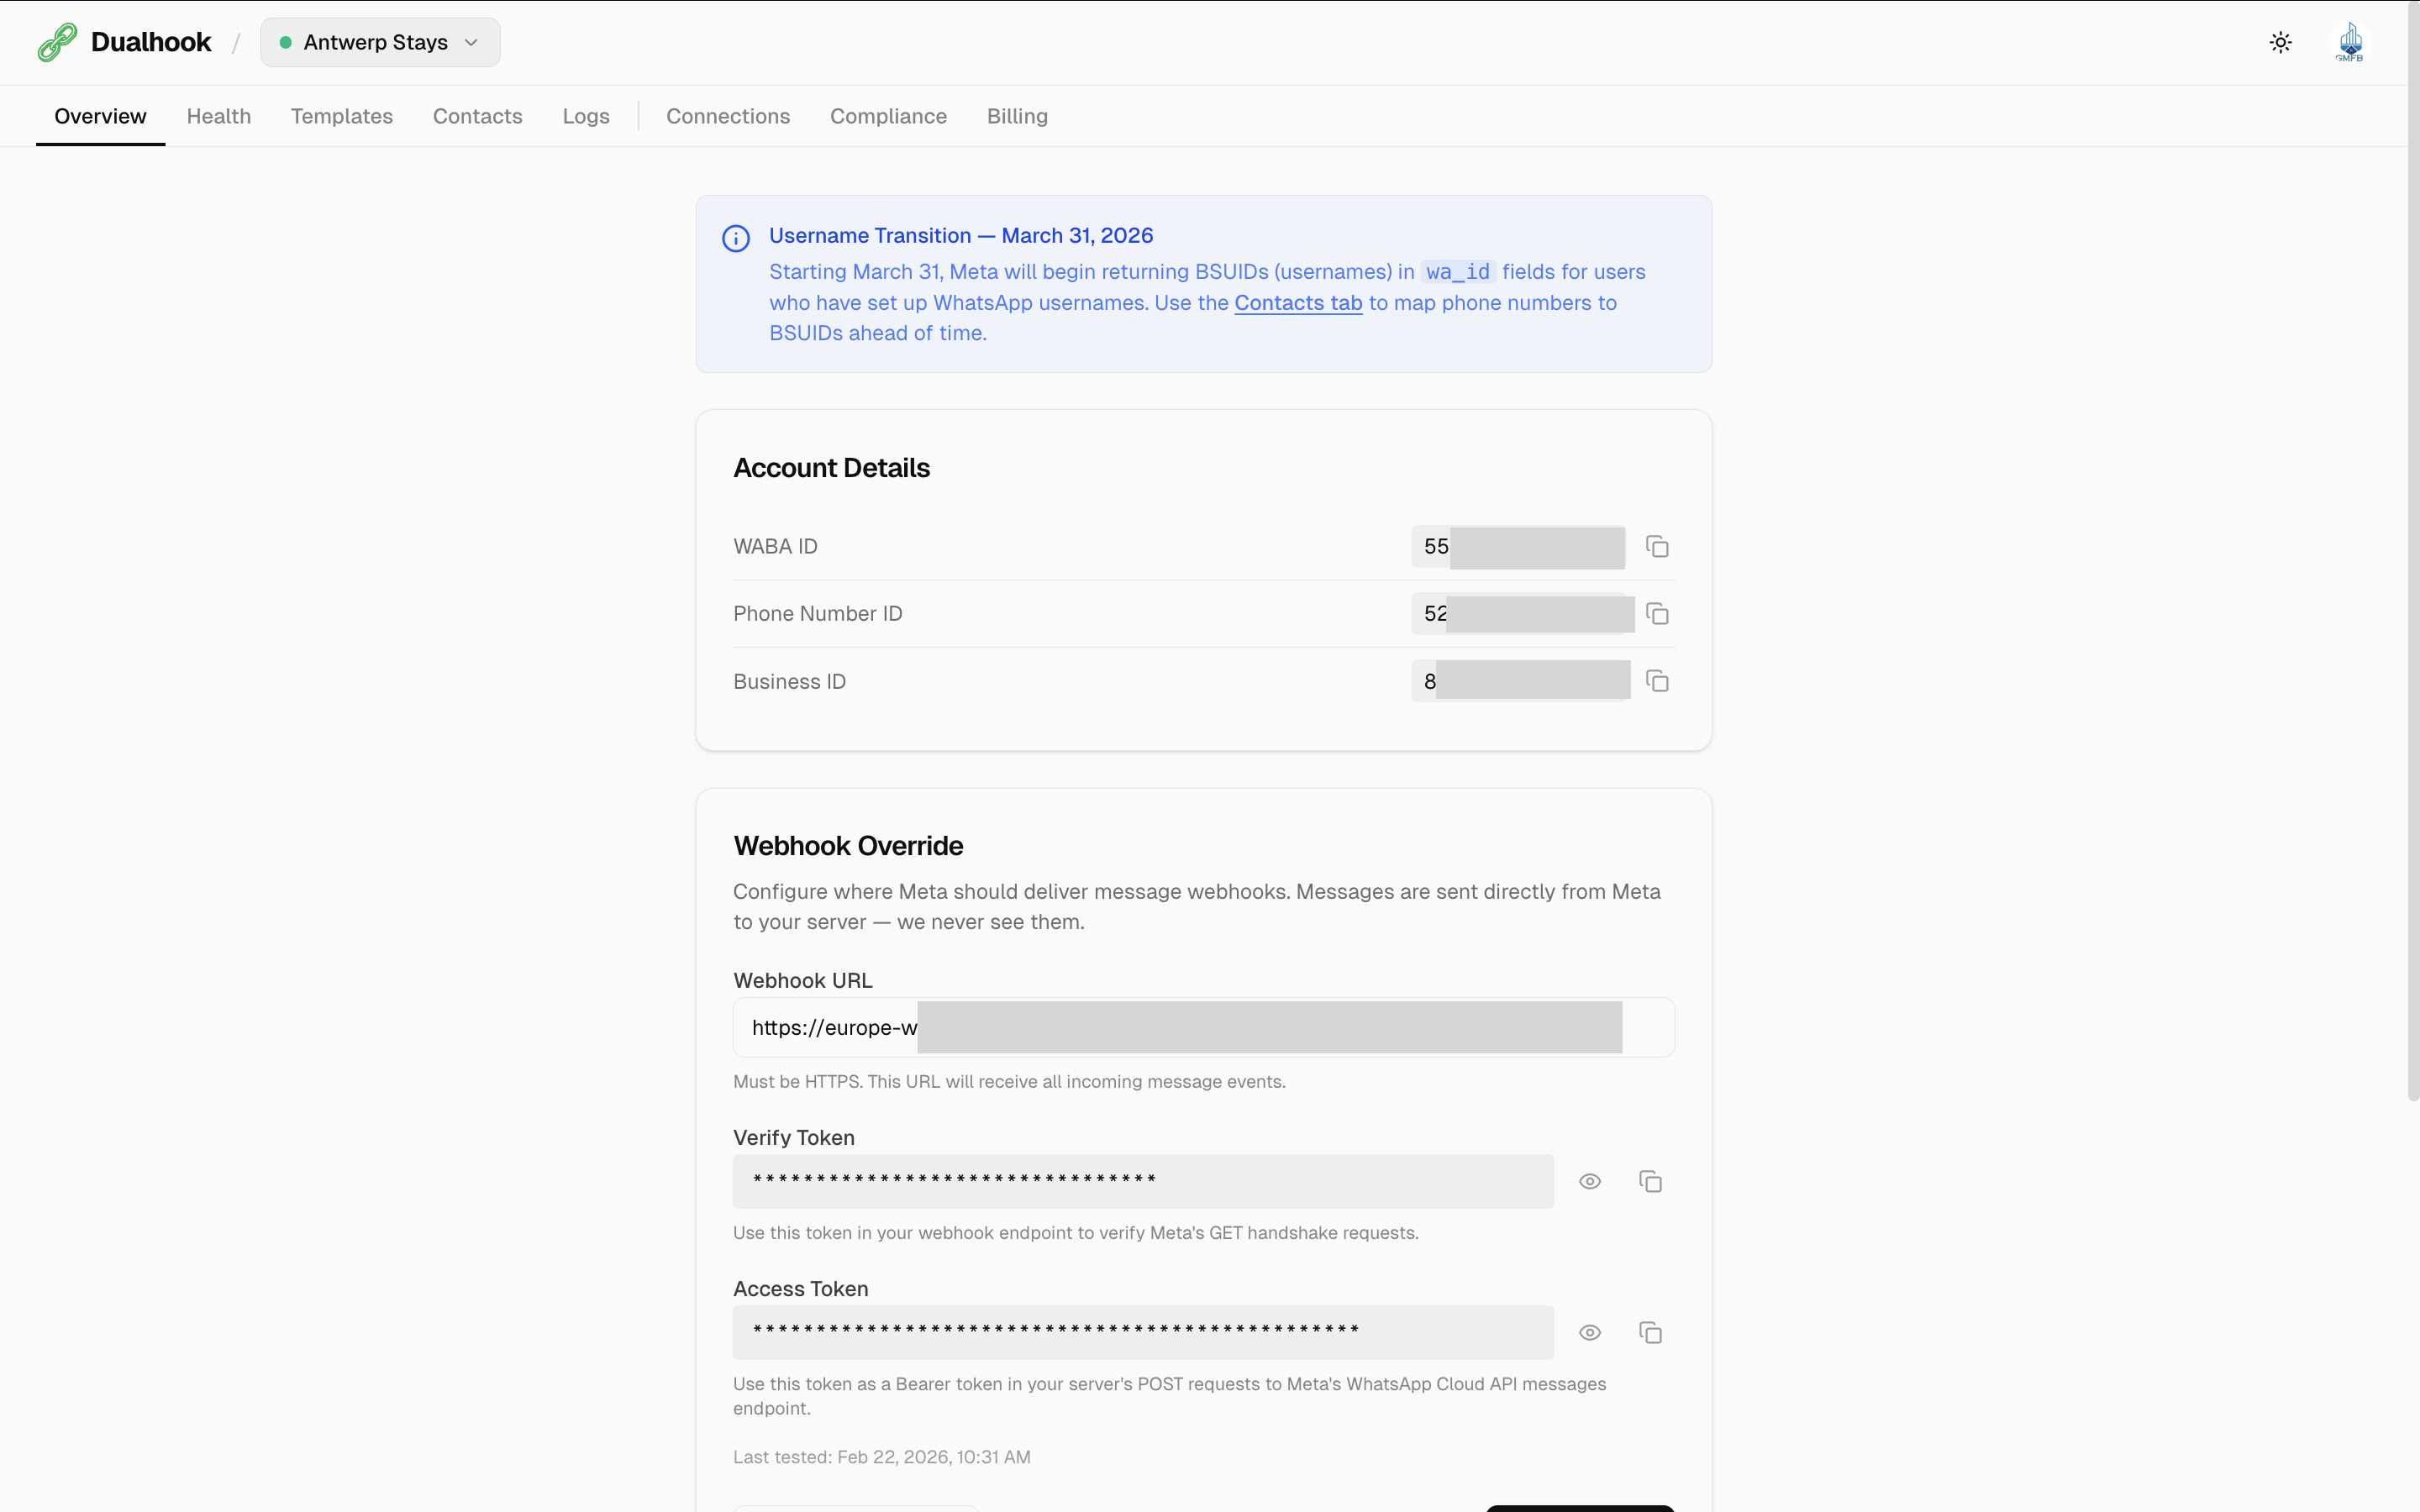Click the Dualhook chain logo
The width and height of the screenshot is (2420, 1512).
click(x=57, y=42)
